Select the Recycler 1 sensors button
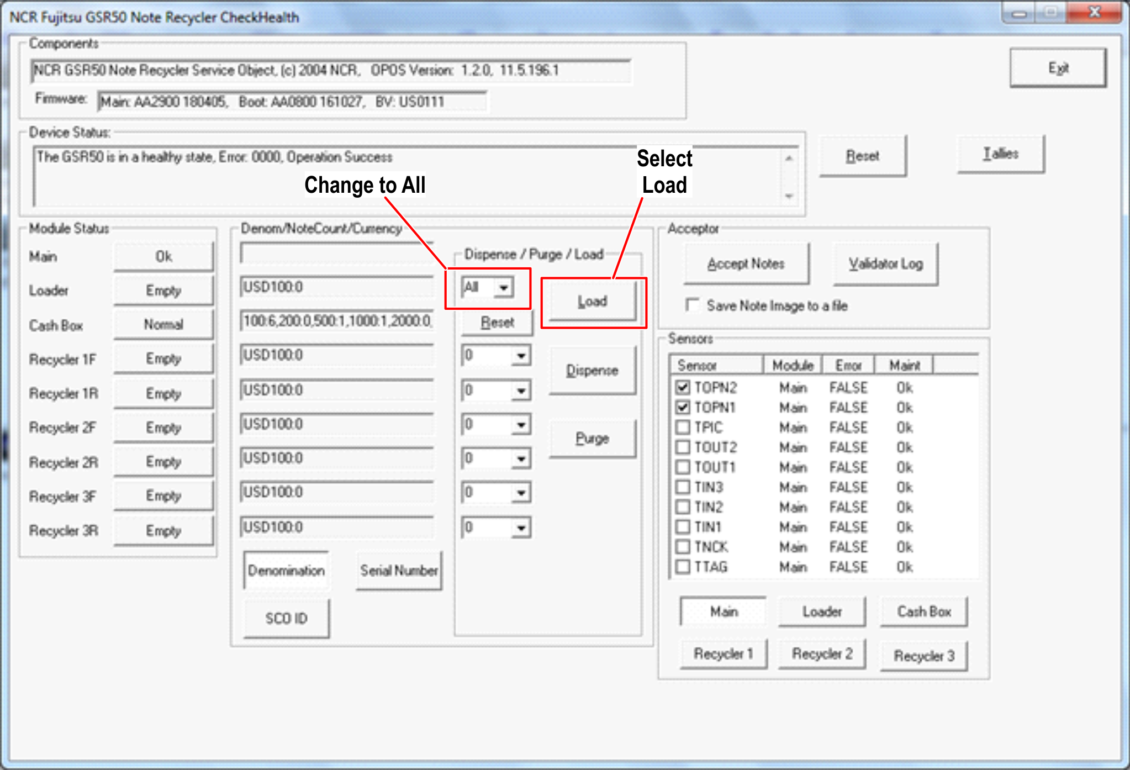1130x770 pixels. 724,654
